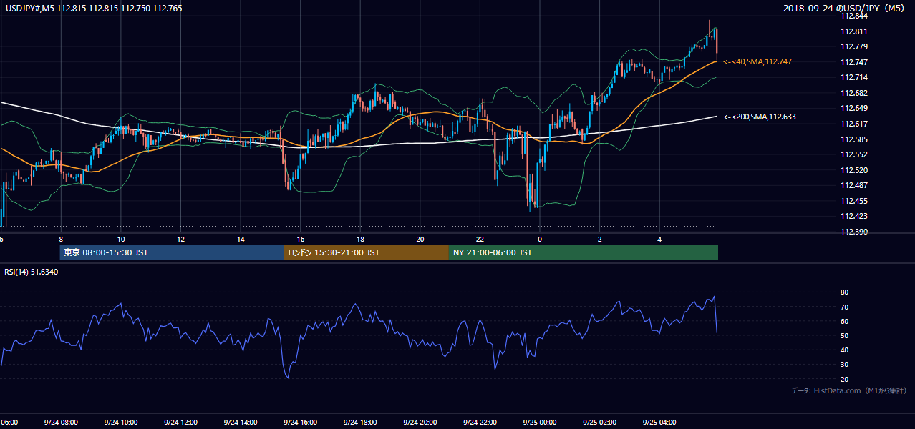915x429 pixels.
Task: Click the RSI scale value 50
Action: tap(845, 335)
